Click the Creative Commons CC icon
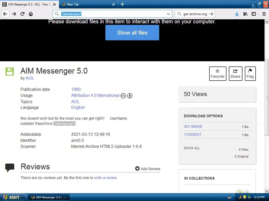269x201 pixels. [123, 96]
